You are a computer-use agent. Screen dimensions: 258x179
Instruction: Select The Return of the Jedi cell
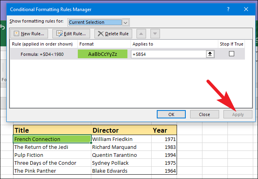[x=52, y=147]
